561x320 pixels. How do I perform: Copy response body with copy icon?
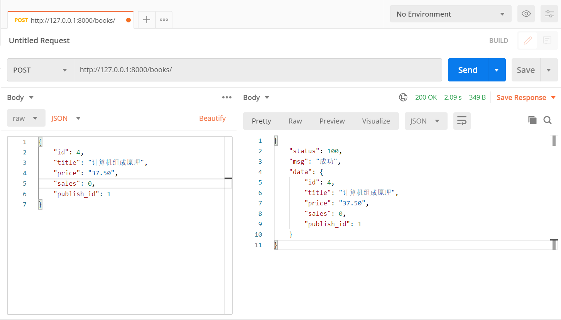532,120
